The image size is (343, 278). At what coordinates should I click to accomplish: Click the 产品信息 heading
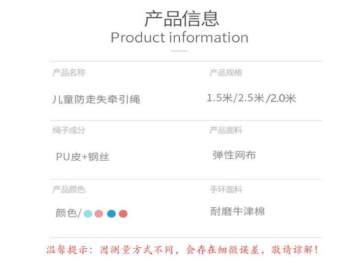182,18
